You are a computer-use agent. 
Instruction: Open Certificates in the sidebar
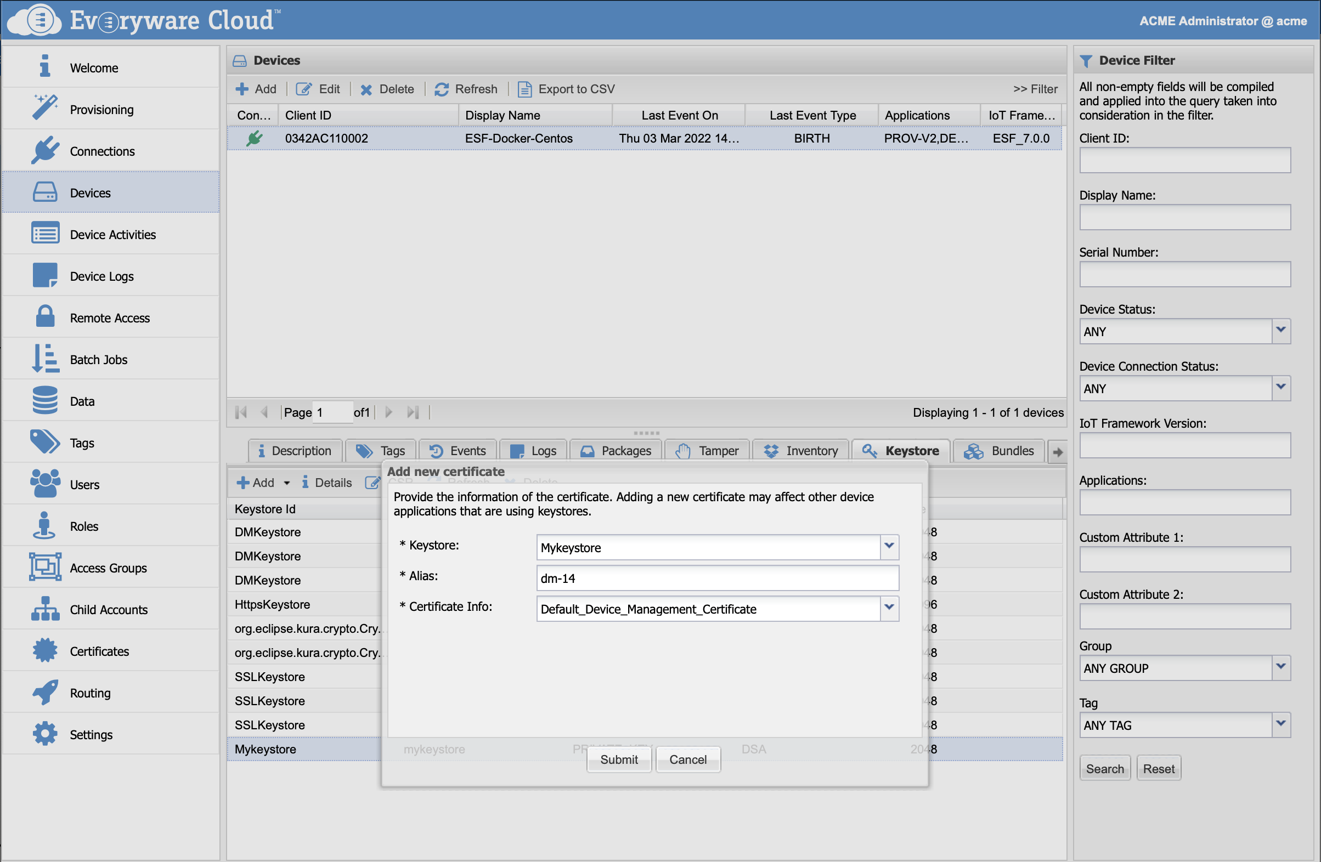pyautogui.click(x=110, y=650)
